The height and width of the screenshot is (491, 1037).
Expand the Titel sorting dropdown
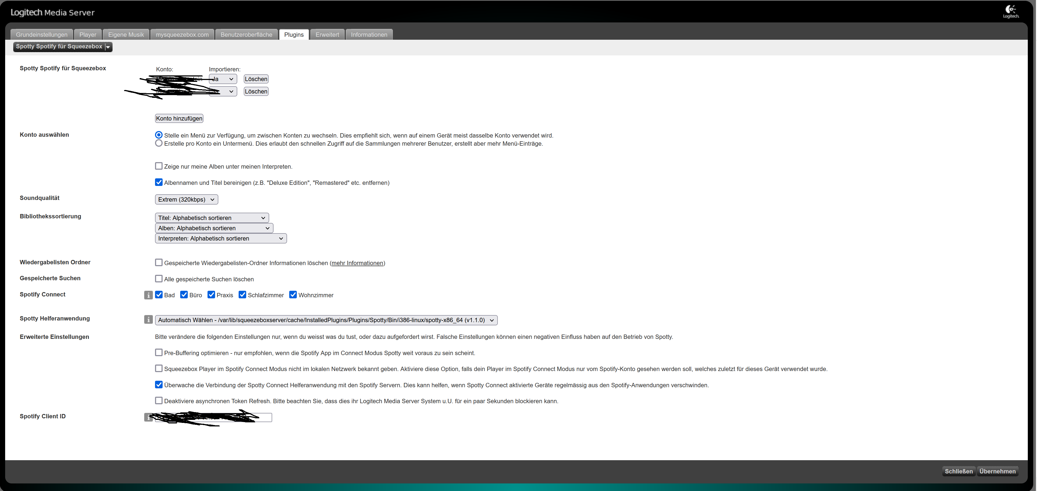[212, 218]
